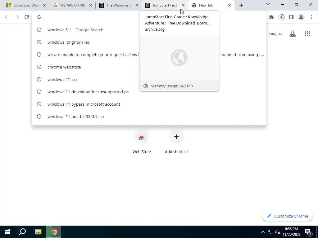Screen dimensions: 318x238
Task: Click the history icon beside 'windows longhorn iso'
Action: click(x=39, y=42)
